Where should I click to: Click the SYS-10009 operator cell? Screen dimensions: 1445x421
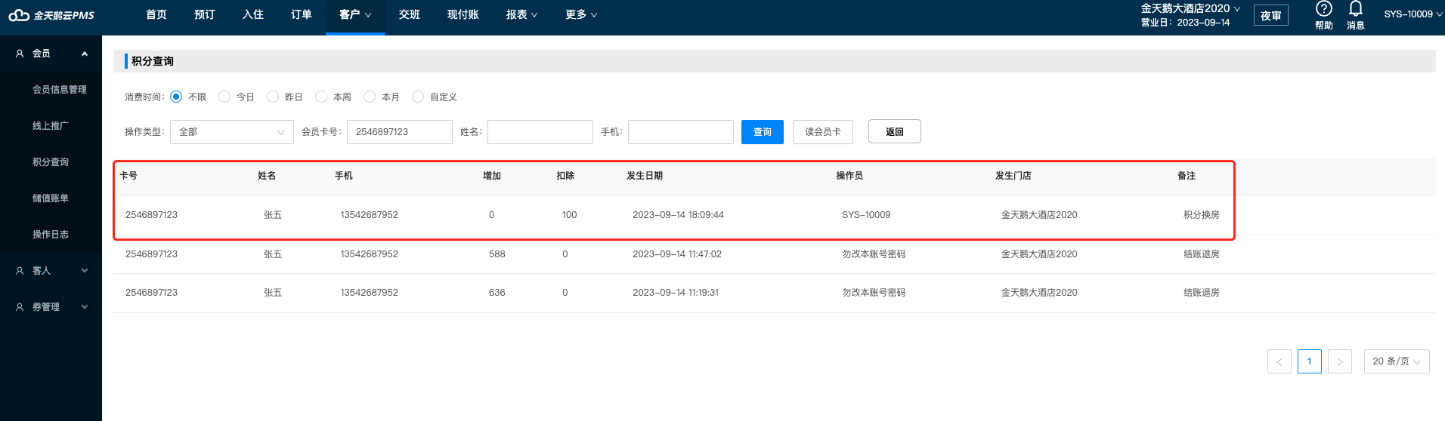[866, 215]
